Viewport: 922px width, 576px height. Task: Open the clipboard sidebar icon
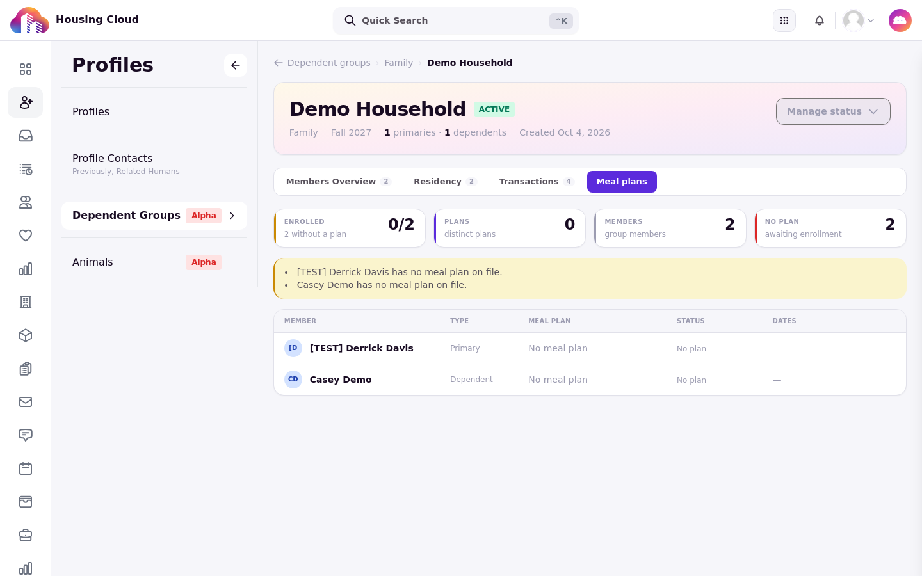[x=26, y=369]
